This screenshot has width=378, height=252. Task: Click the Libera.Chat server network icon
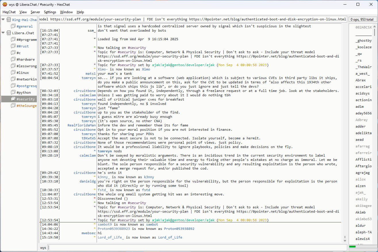pyautogui.click(x=9, y=33)
